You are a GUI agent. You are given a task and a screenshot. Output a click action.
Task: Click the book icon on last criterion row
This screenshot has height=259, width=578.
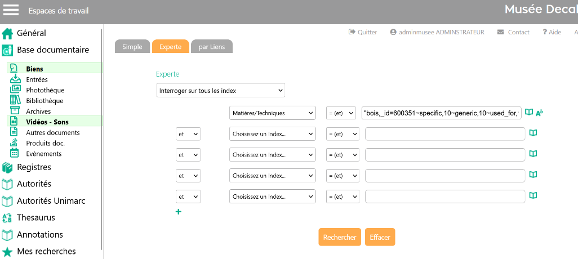point(533,196)
